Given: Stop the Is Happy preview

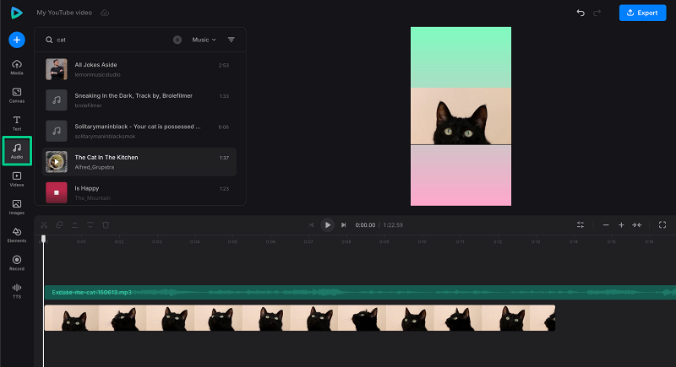Looking at the screenshot, I should pos(57,192).
